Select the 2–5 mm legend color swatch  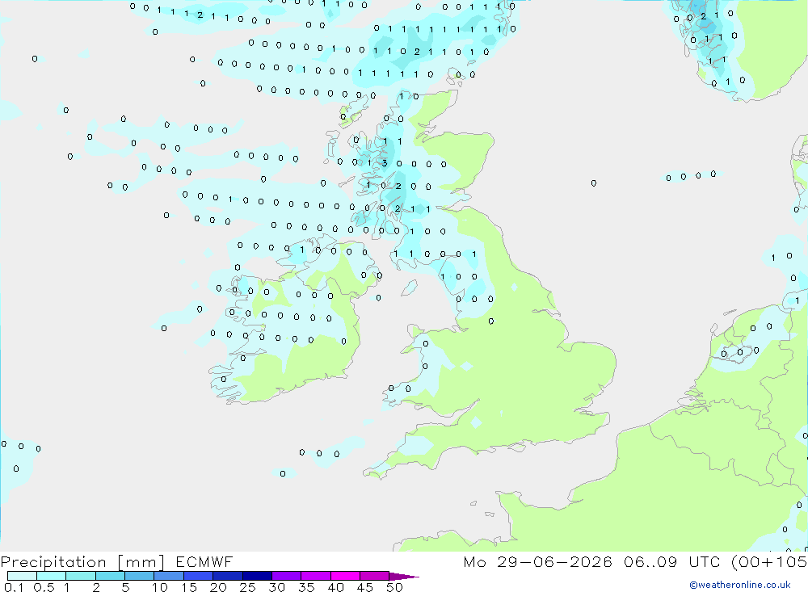[x=110, y=576]
